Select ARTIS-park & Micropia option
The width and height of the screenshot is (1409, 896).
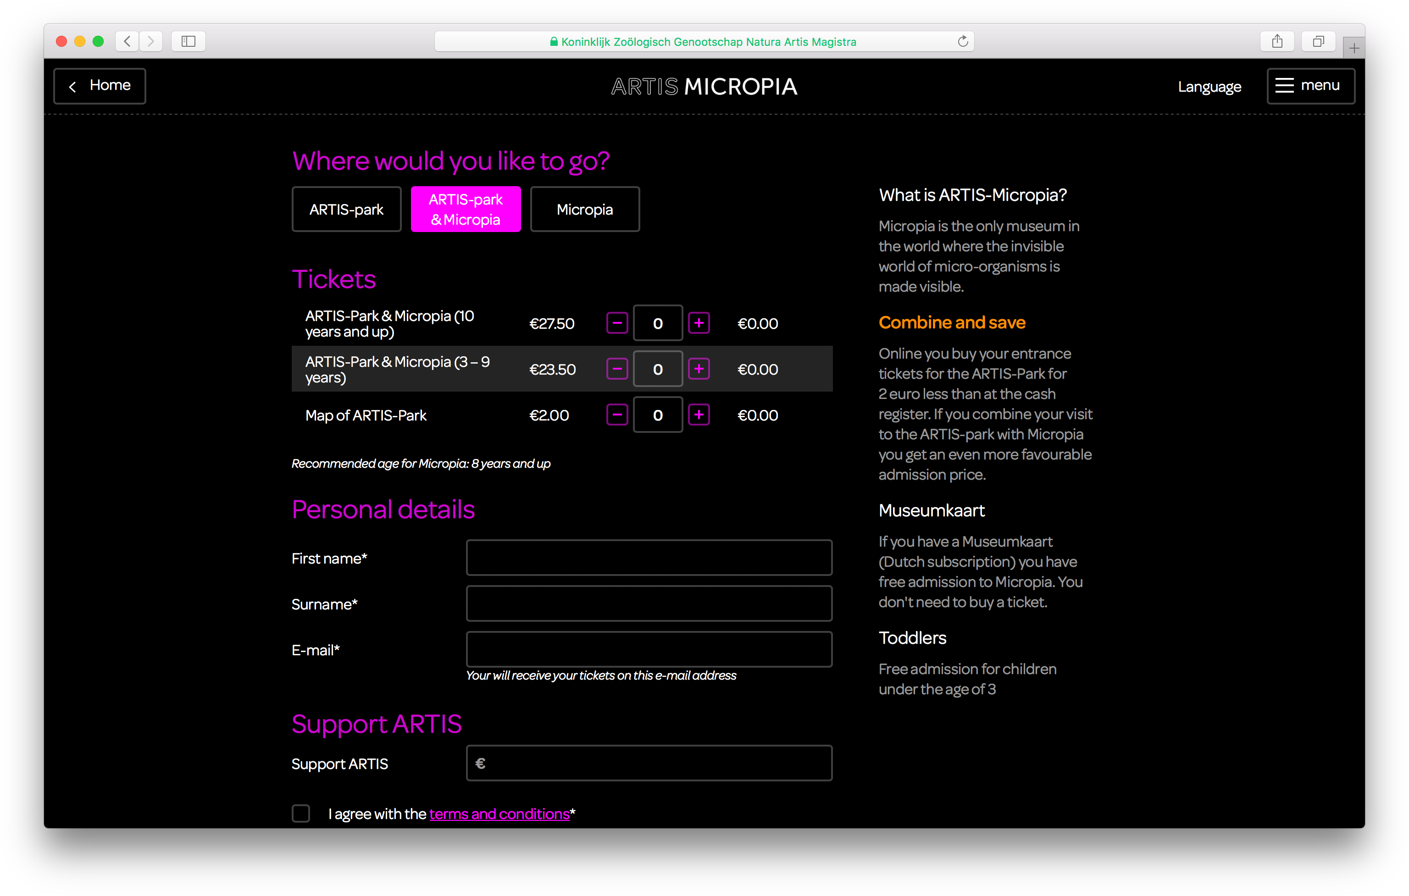(x=466, y=210)
